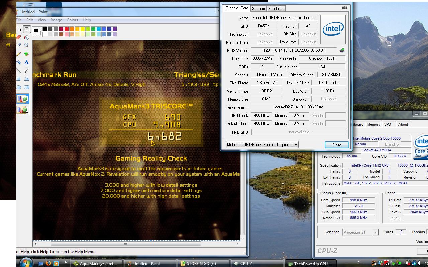Open the Image menu in Paint

coord(56,20)
